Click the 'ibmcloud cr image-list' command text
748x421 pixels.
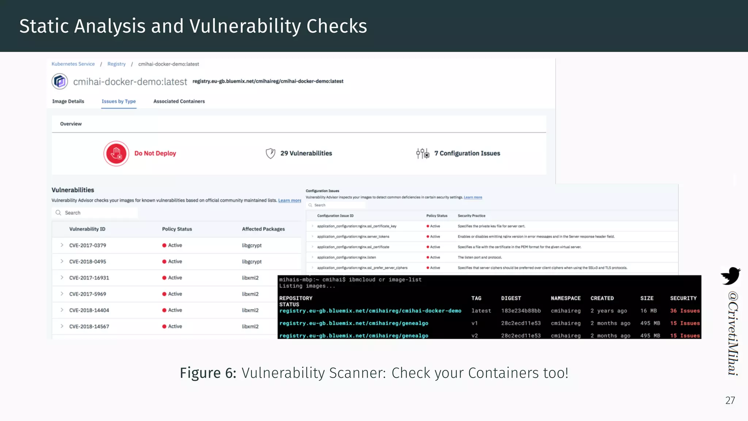pos(385,280)
